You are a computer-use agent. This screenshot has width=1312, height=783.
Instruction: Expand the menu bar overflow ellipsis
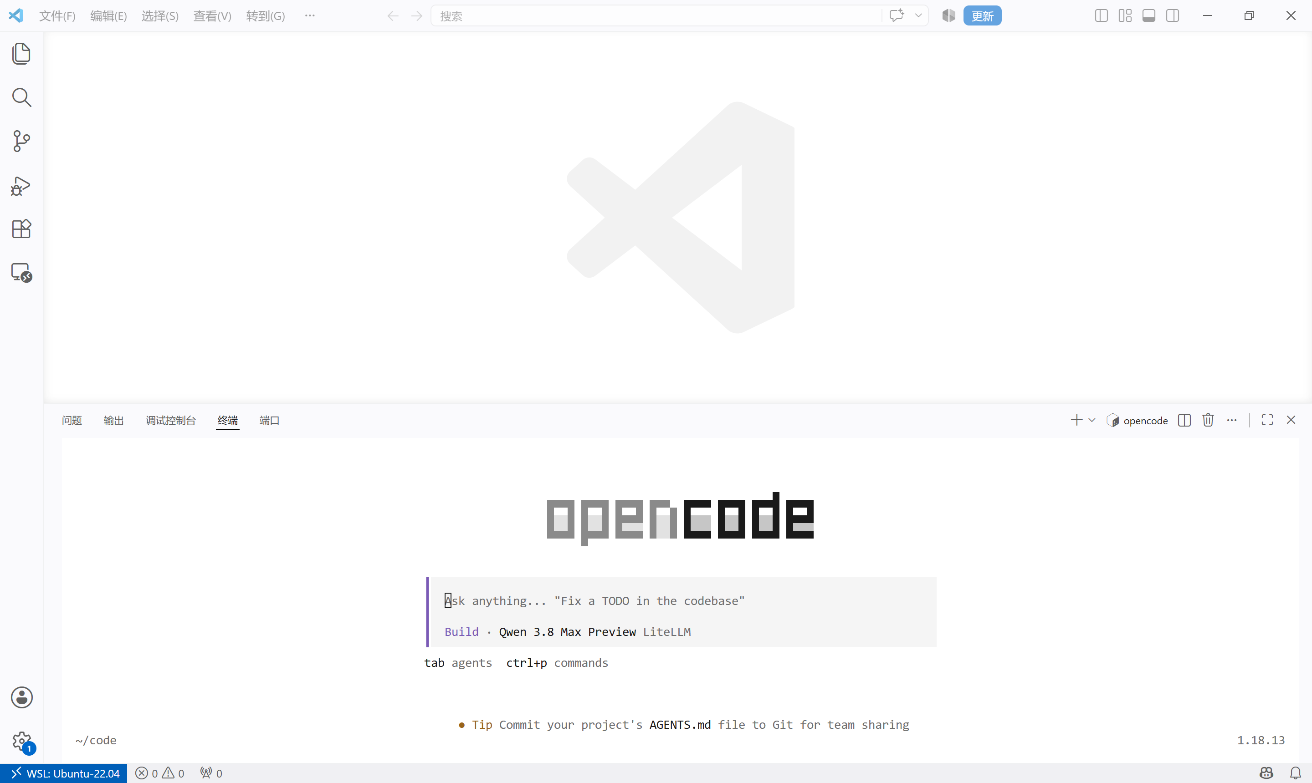coord(310,16)
